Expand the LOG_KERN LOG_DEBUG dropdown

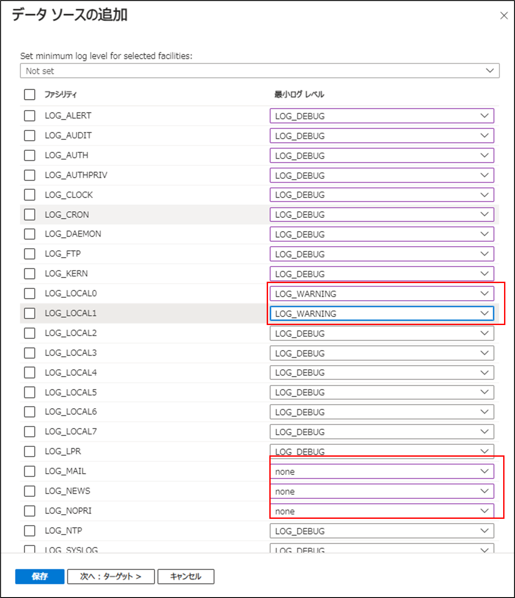click(381, 273)
